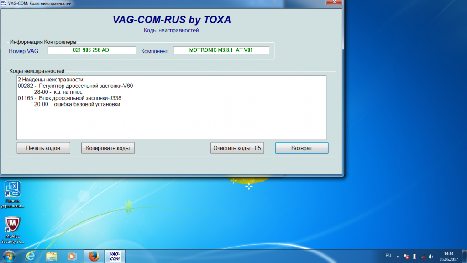467x263 pixels.
Task: Click the "Копировать коды" button
Action: pos(108,148)
